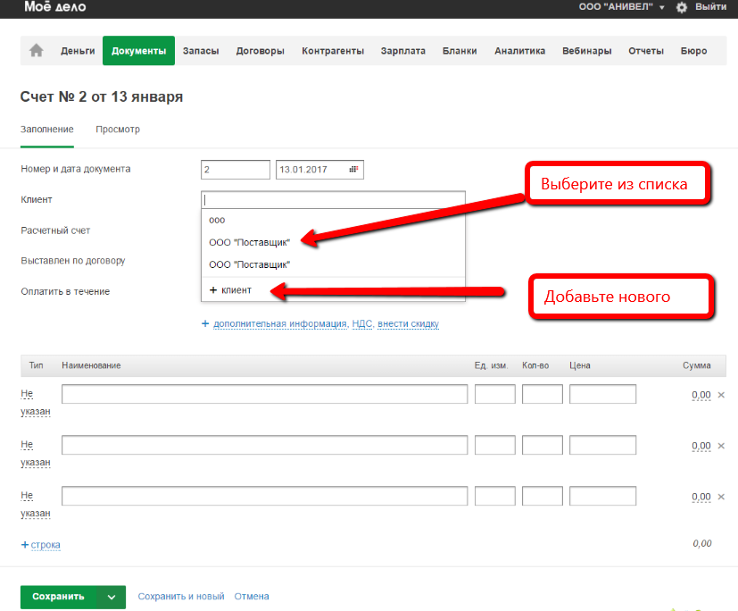This screenshot has width=738, height=611.
Task: Go to the Деньги menu section
Action: (78, 51)
